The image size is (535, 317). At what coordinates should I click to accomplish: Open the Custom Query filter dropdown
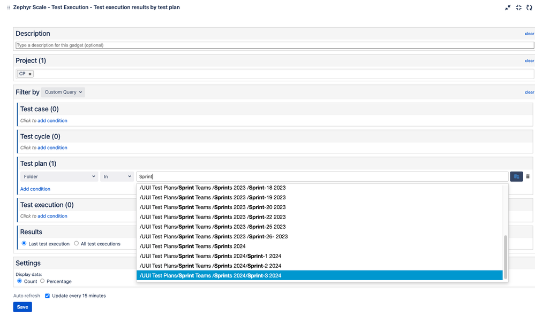coord(63,92)
